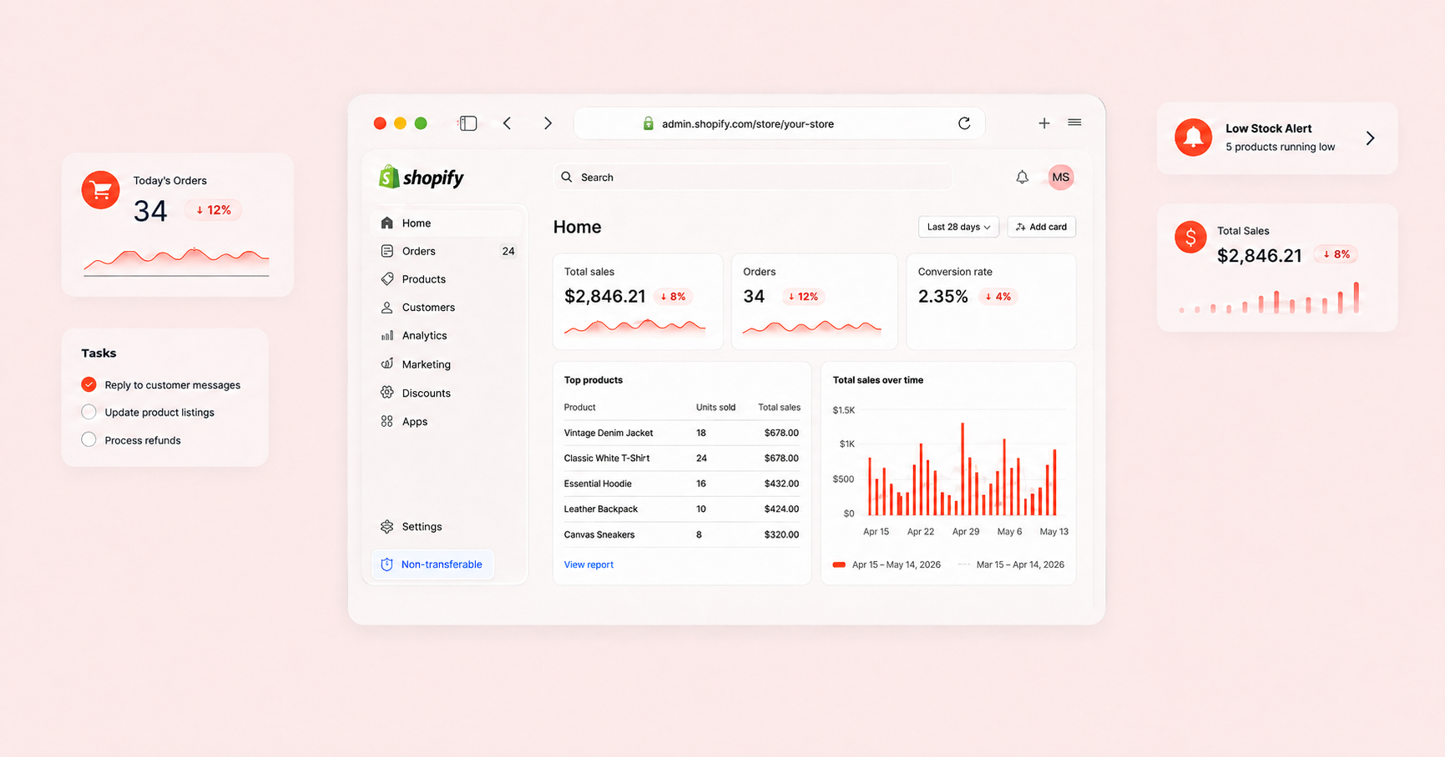The width and height of the screenshot is (1445, 757).
Task: Click Total sales over time chart title
Action: [878, 379]
